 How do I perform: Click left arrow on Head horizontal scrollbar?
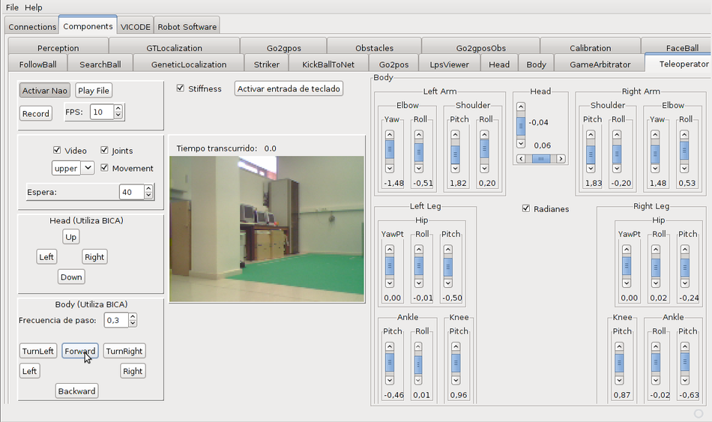click(520, 159)
